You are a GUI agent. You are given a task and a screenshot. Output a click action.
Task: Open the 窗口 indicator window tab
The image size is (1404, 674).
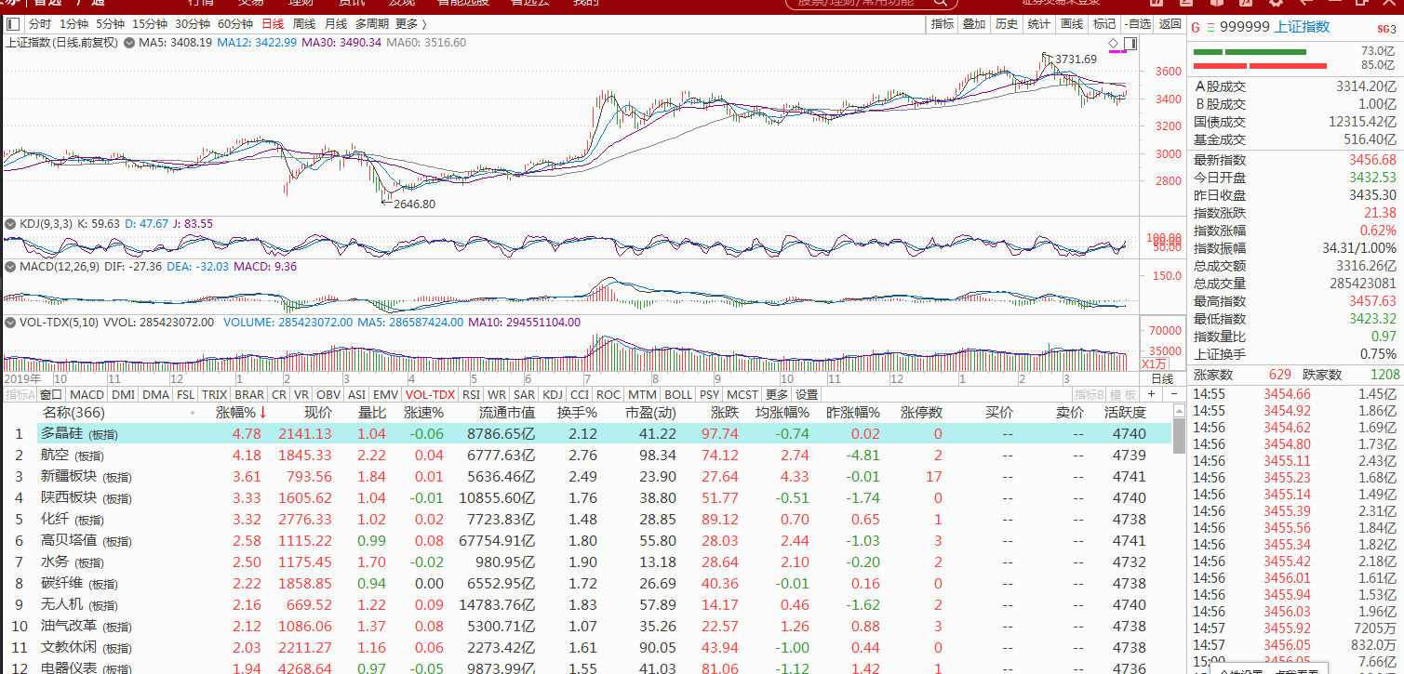51,394
